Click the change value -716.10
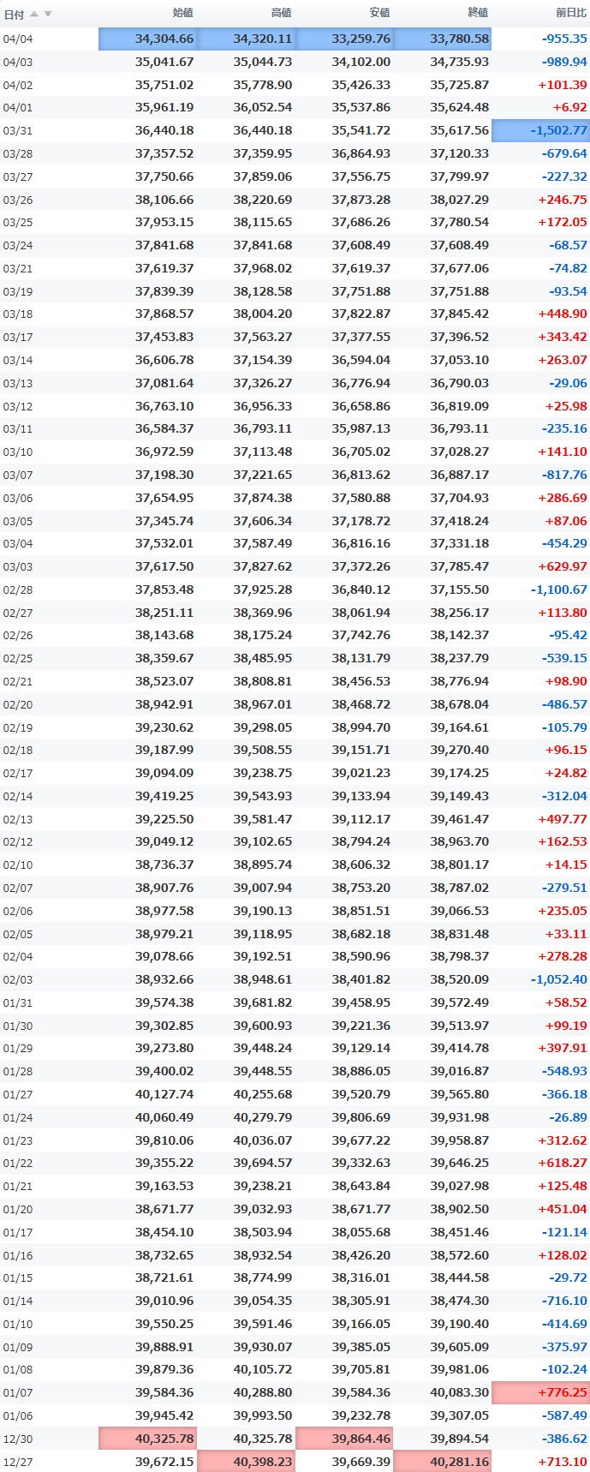 [x=564, y=1301]
